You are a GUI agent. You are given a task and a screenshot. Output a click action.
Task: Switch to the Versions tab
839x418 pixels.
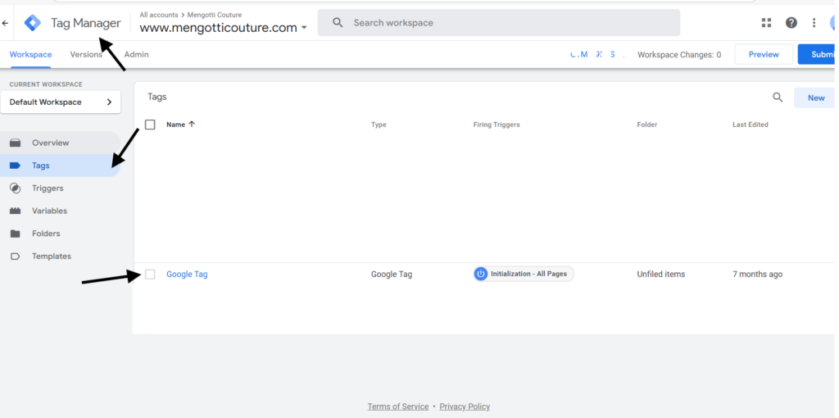[86, 55]
